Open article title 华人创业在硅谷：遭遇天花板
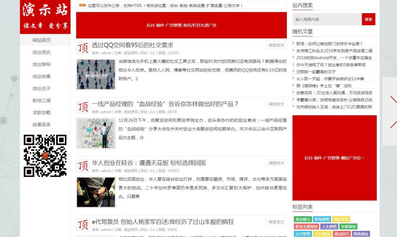The image size is (397, 237). pyautogui.click(x=148, y=163)
